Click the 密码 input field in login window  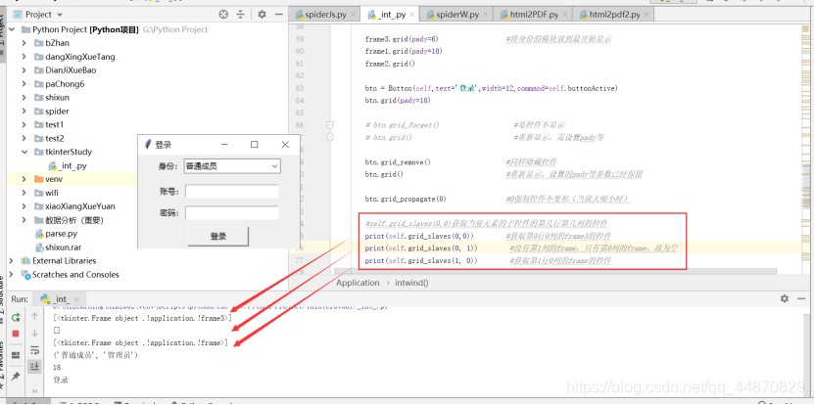tap(232, 212)
